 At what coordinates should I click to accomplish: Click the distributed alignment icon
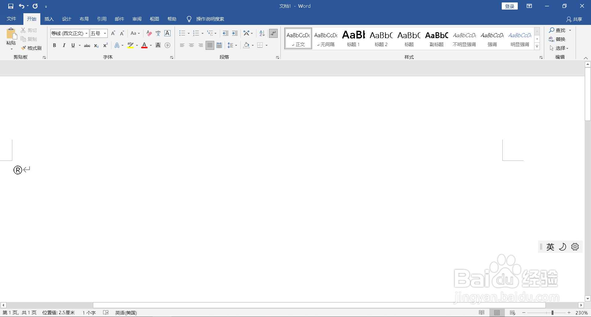(x=219, y=45)
